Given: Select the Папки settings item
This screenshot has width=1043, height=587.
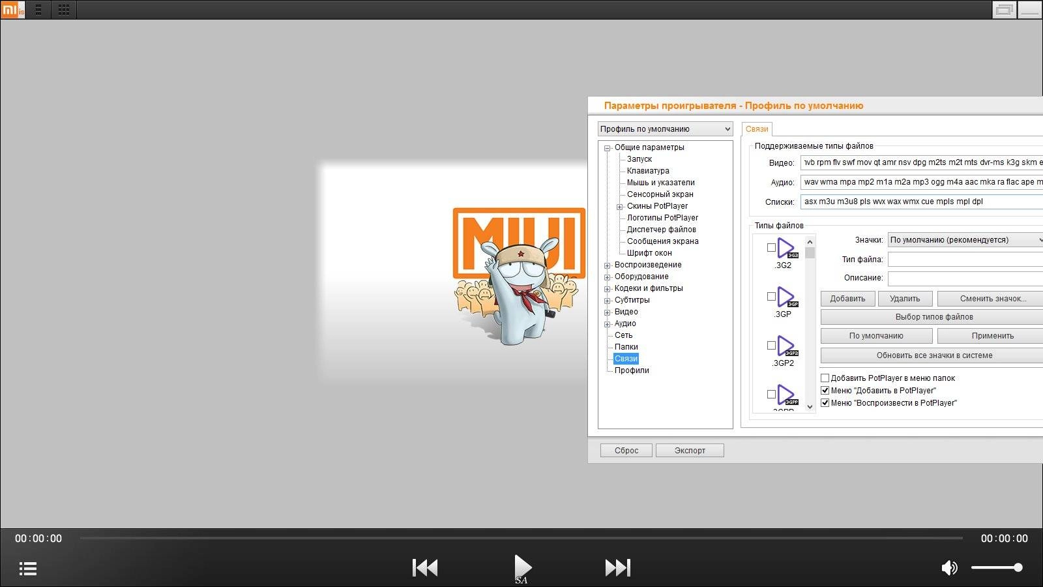Looking at the screenshot, I should pos(626,347).
